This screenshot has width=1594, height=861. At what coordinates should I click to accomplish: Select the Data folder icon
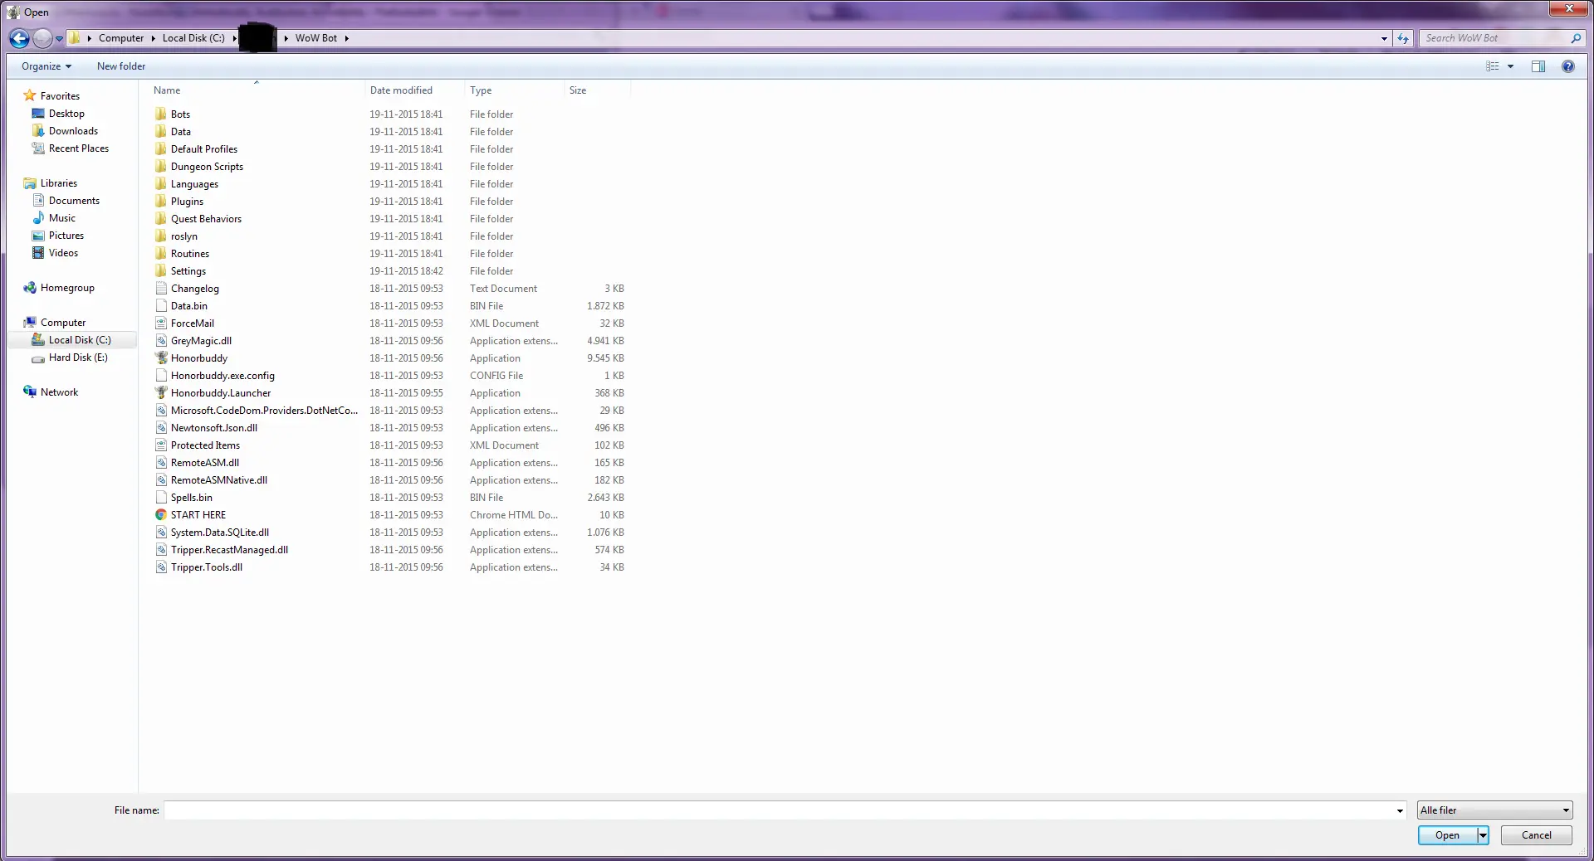tap(161, 131)
